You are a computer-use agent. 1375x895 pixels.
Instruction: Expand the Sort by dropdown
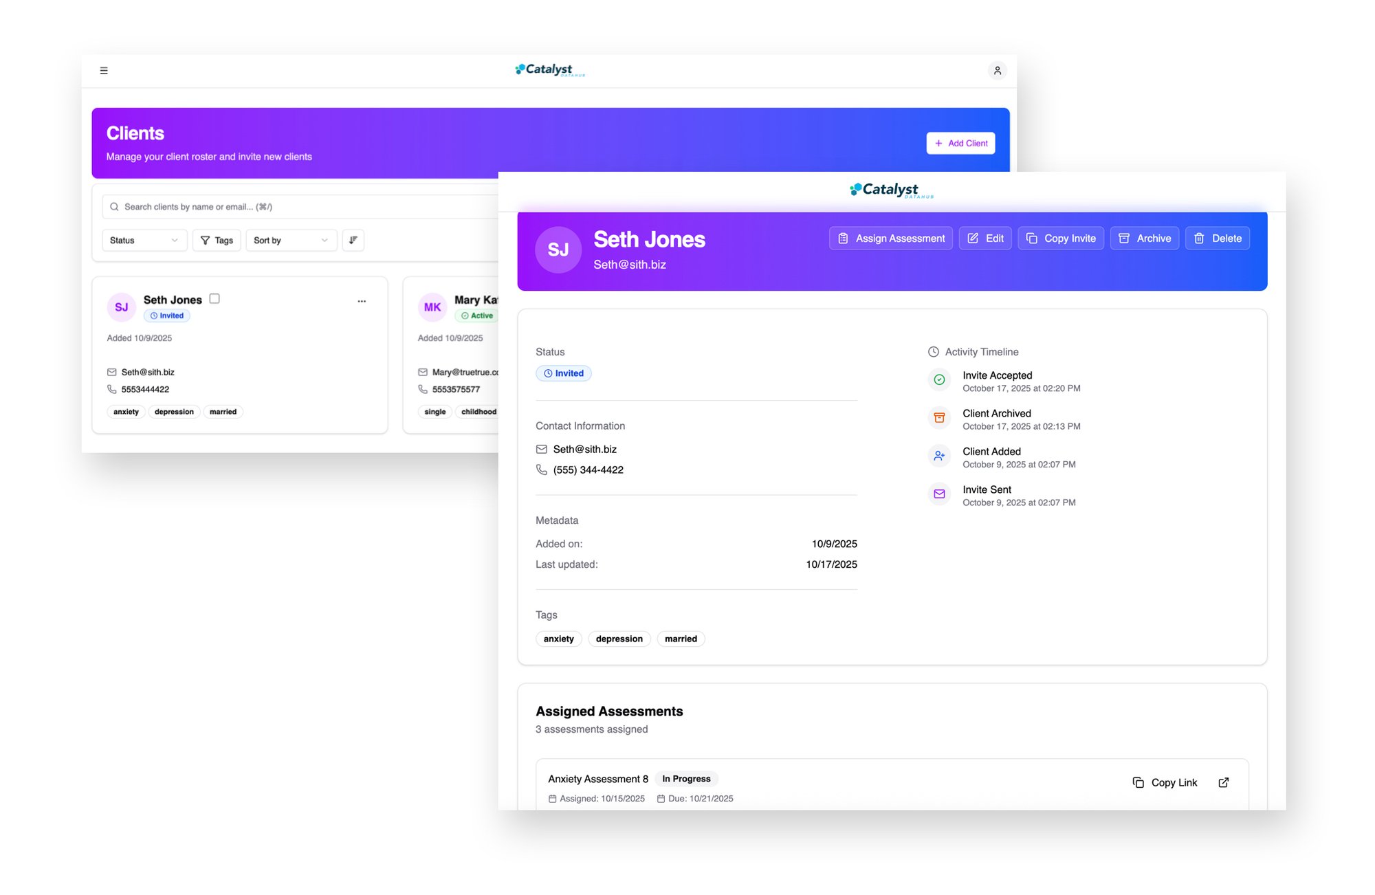click(x=291, y=240)
